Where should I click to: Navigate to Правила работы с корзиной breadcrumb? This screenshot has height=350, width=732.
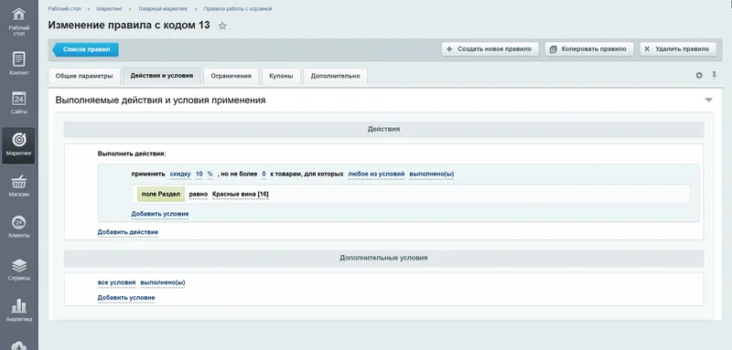[238, 9]
